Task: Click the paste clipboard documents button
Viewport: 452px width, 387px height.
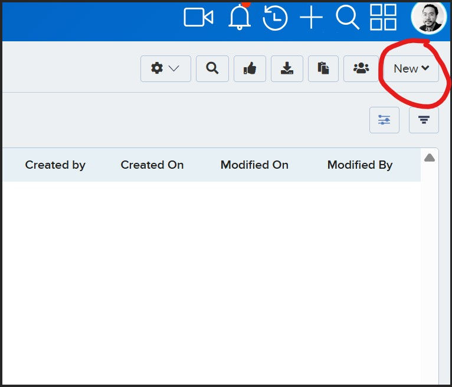Action: point(323,68)
